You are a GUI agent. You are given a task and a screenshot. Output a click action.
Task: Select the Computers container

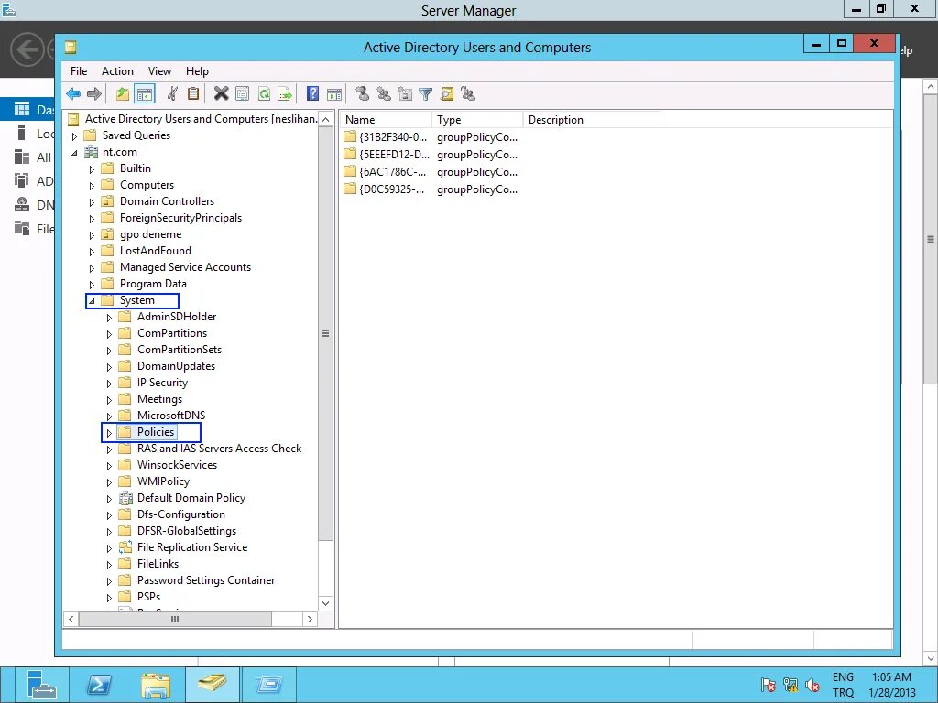point(147,185)
